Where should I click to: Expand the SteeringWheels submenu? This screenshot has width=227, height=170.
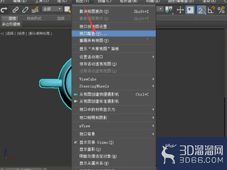tap(114, 86)
